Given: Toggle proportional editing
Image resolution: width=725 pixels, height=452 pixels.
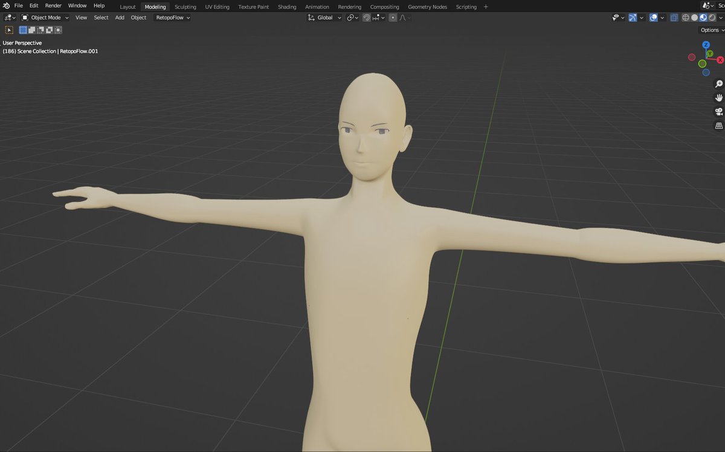Looking at the screenshot, I should tap(393, 18).
